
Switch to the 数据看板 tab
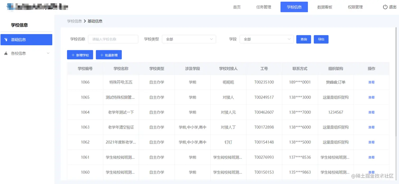(325, 7)
